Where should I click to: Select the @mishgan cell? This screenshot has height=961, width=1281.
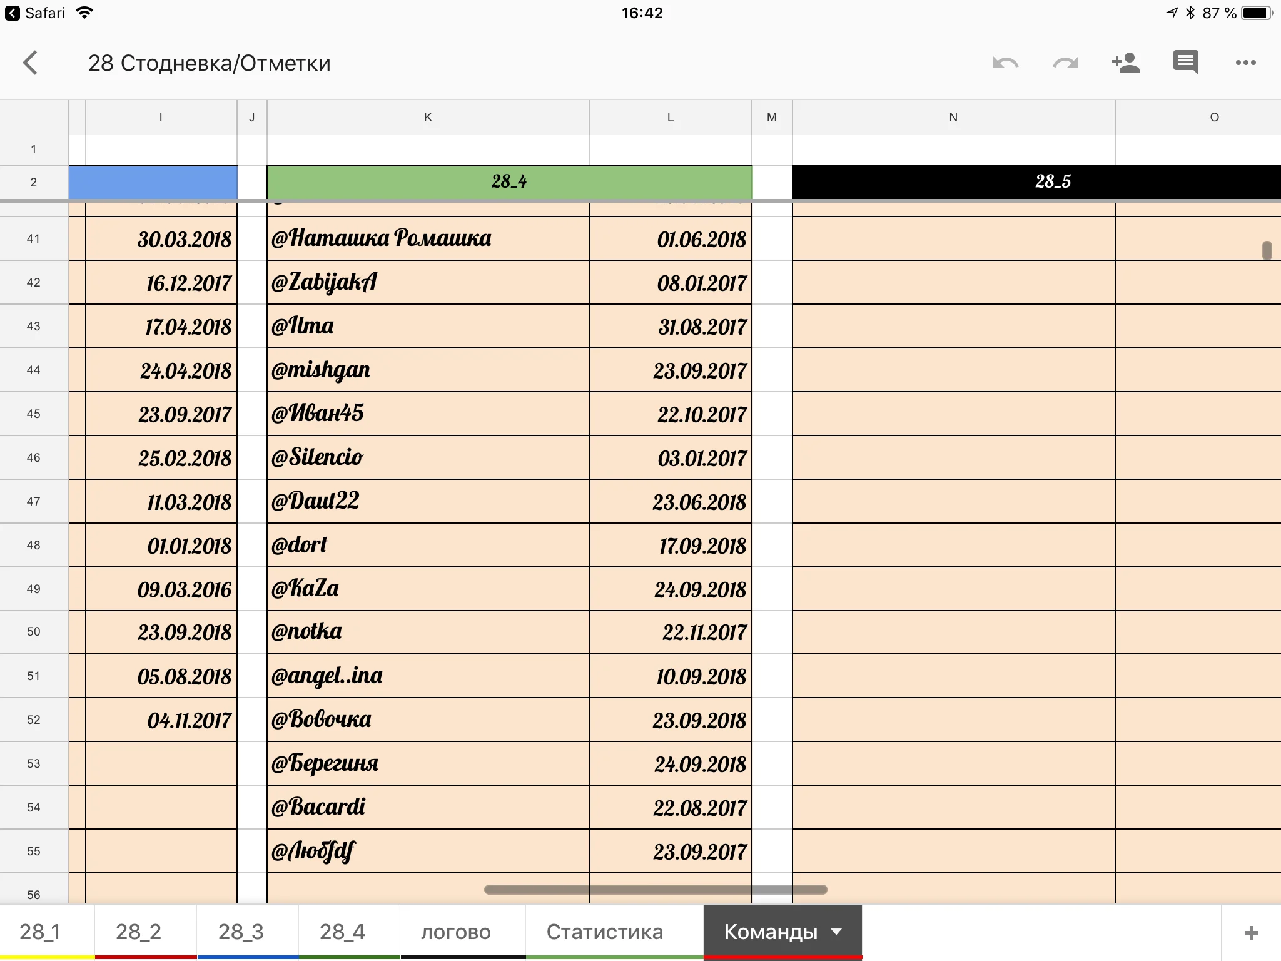point(428,370)
